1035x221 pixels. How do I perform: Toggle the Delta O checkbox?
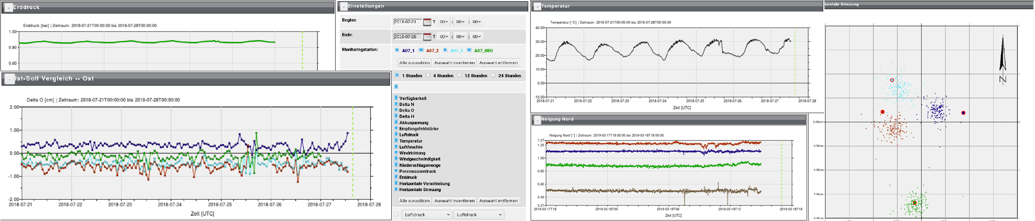pyautogui.click(x=396, y=110)
